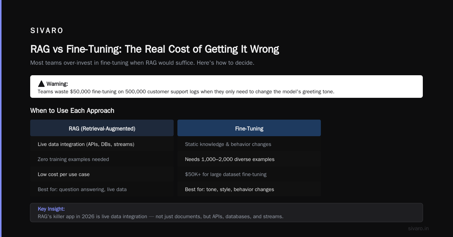Click 'Best for: tone, style, behavior changes' row
The height and width of the screenshot is (237, 453).
(x=249, y=189)
